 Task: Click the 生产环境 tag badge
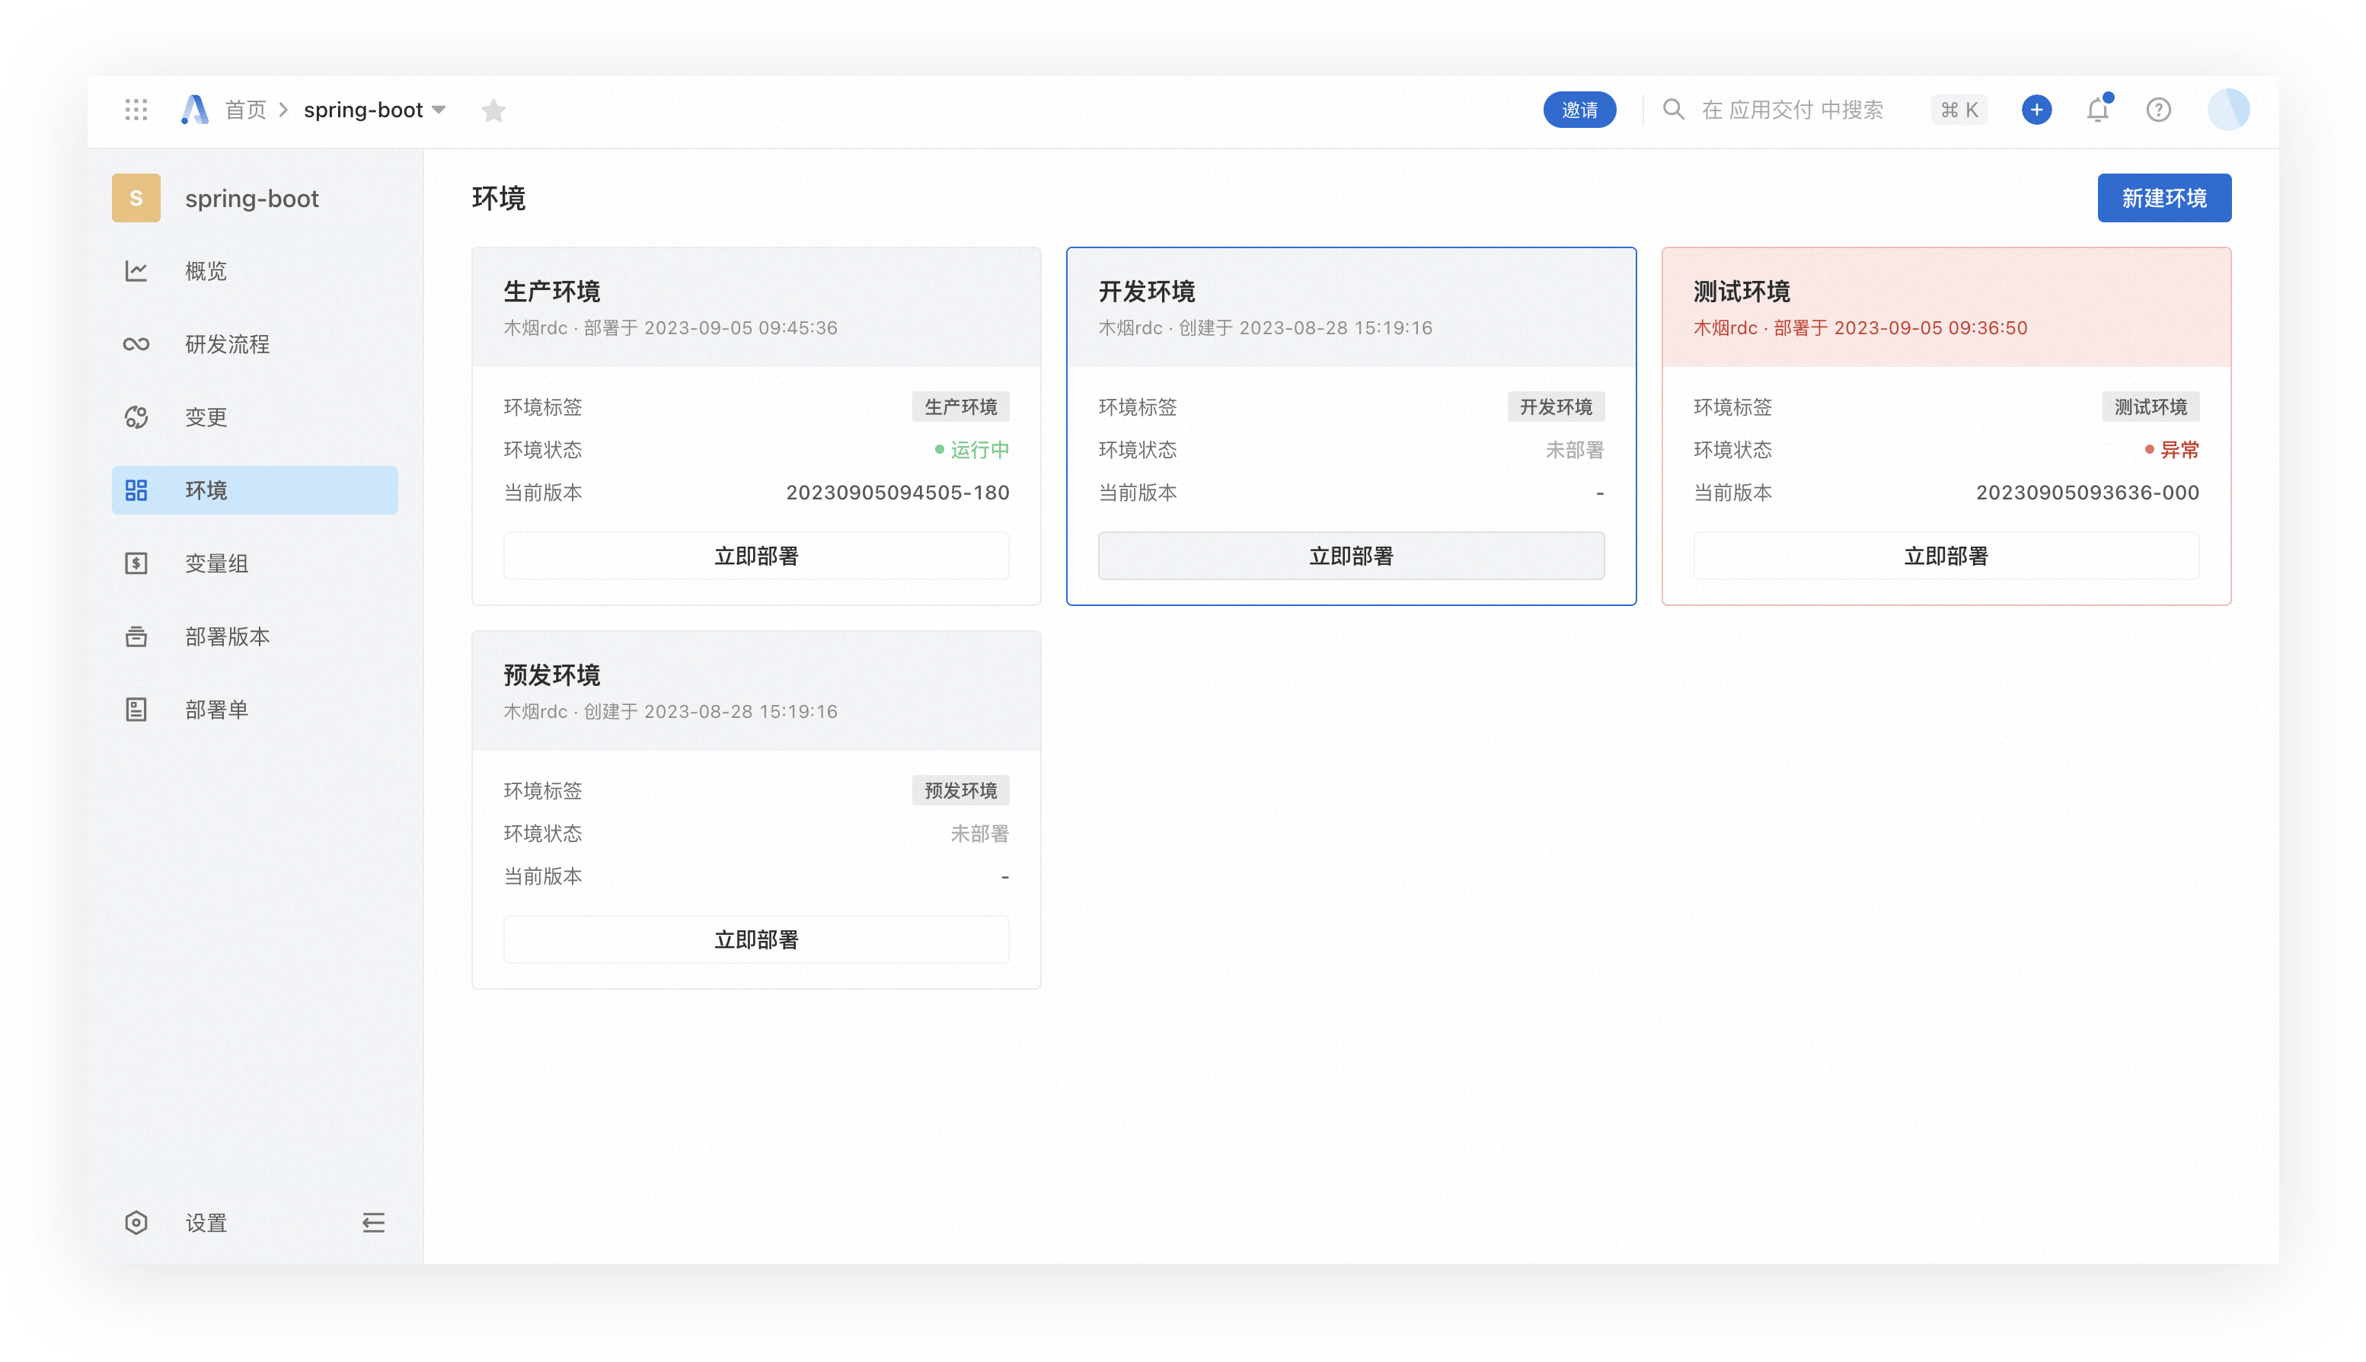coord(959,406)
